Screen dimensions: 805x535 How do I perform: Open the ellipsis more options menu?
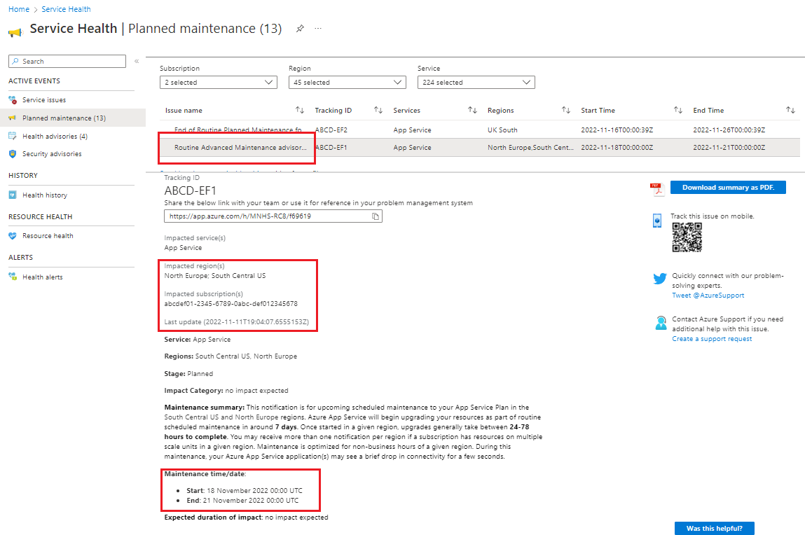tap(318, 28)
